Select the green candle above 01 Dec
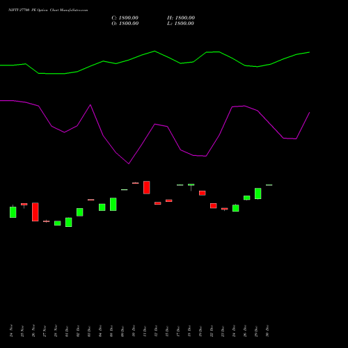This screenshot has width=348, height=348. [69, 222]
